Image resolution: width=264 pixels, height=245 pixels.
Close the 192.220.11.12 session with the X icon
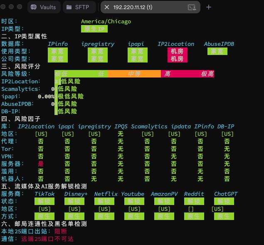click(x=107, y=7)
